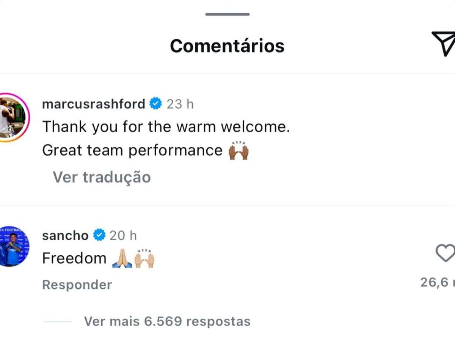Click the 'Thank you for the warm welcome.' text
This screenshot has width=455, height=341.
click(x=166, y=126)
